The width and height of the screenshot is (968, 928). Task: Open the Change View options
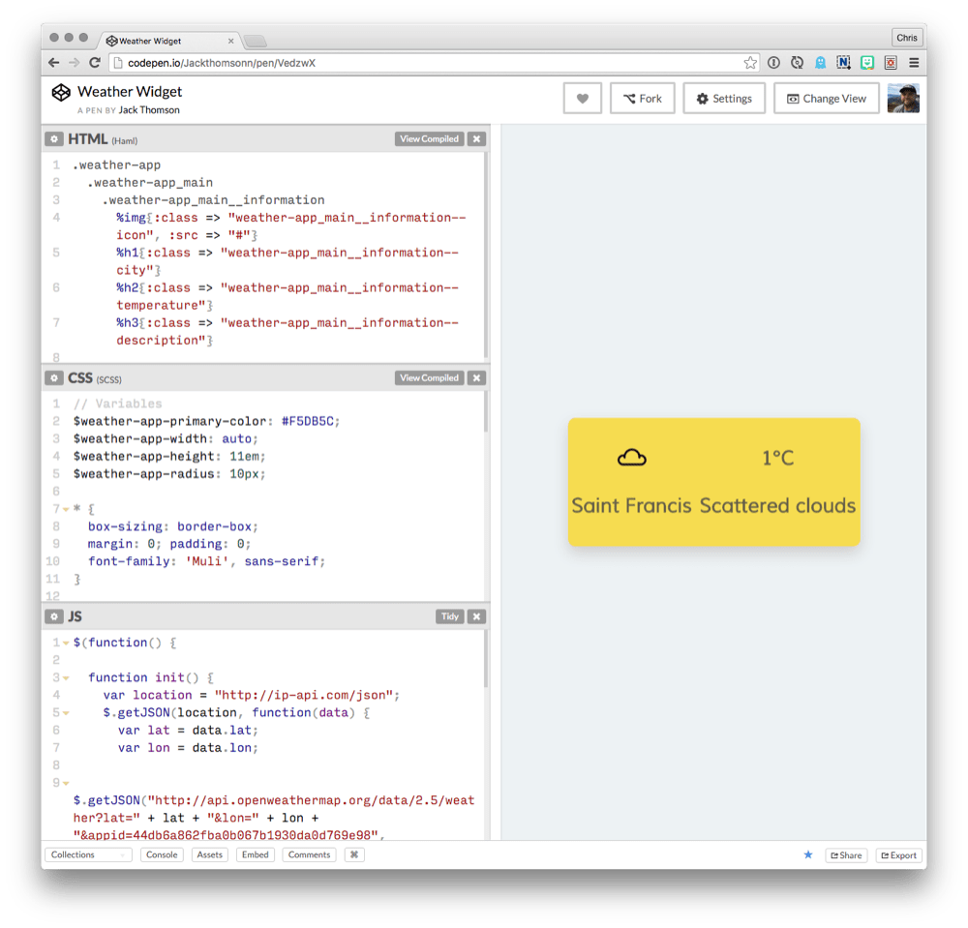click(827, 98)
